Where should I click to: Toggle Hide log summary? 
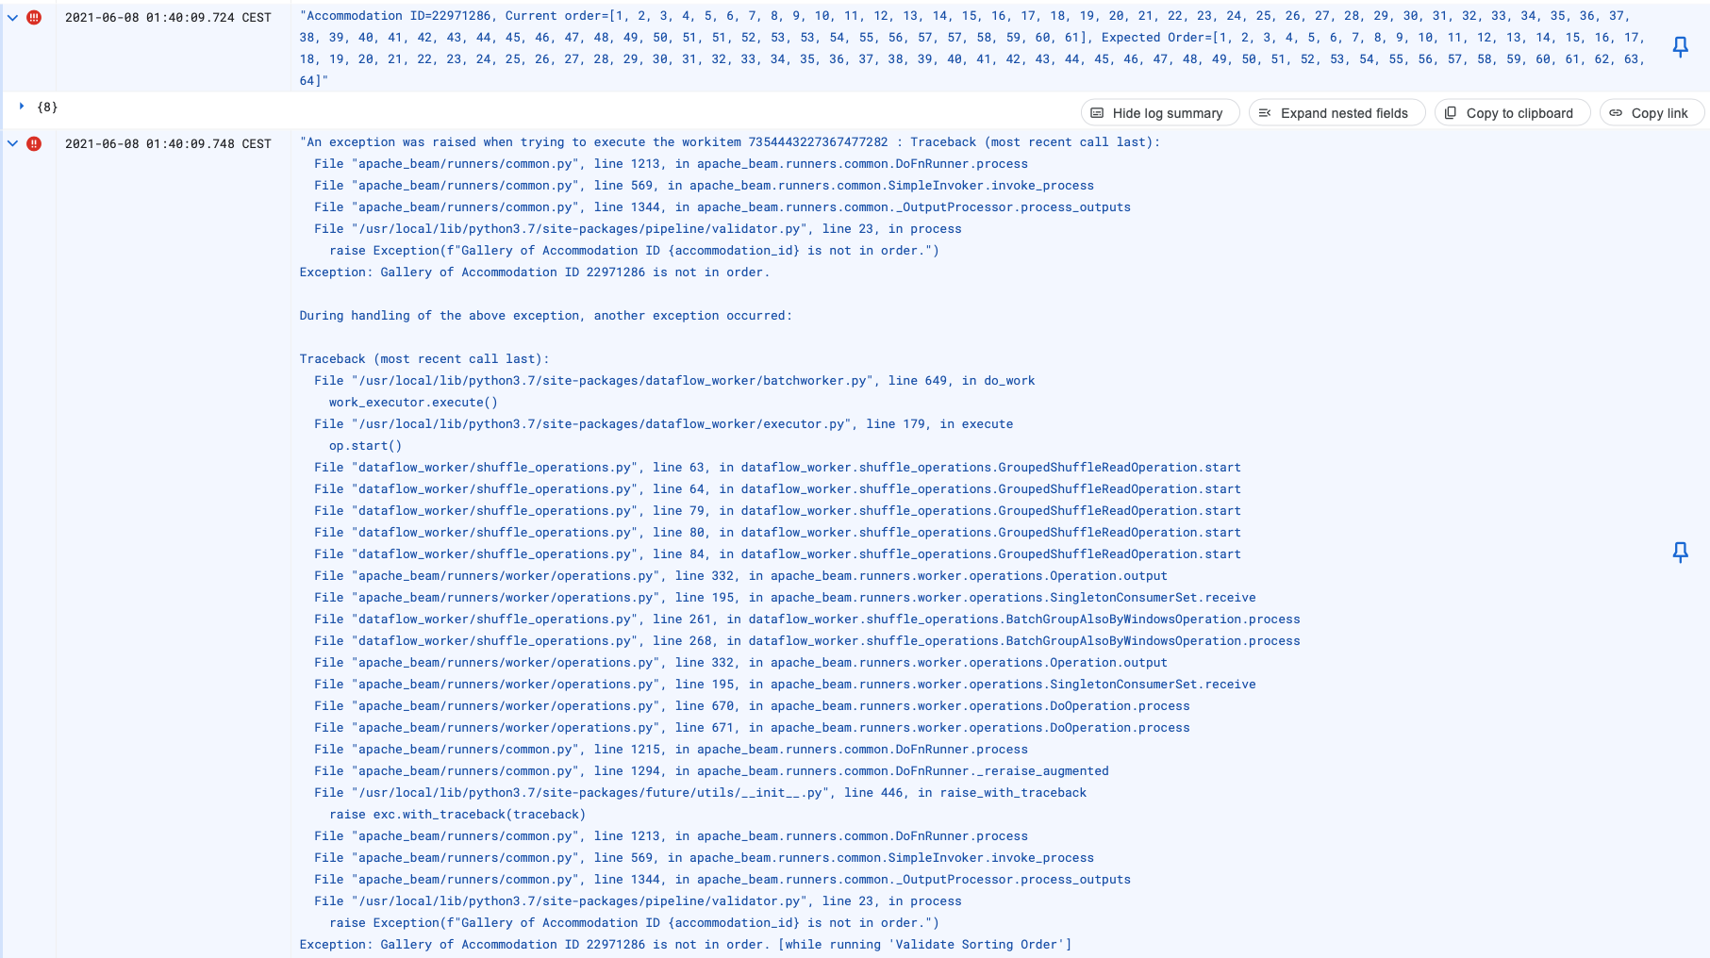point(1158,111)
